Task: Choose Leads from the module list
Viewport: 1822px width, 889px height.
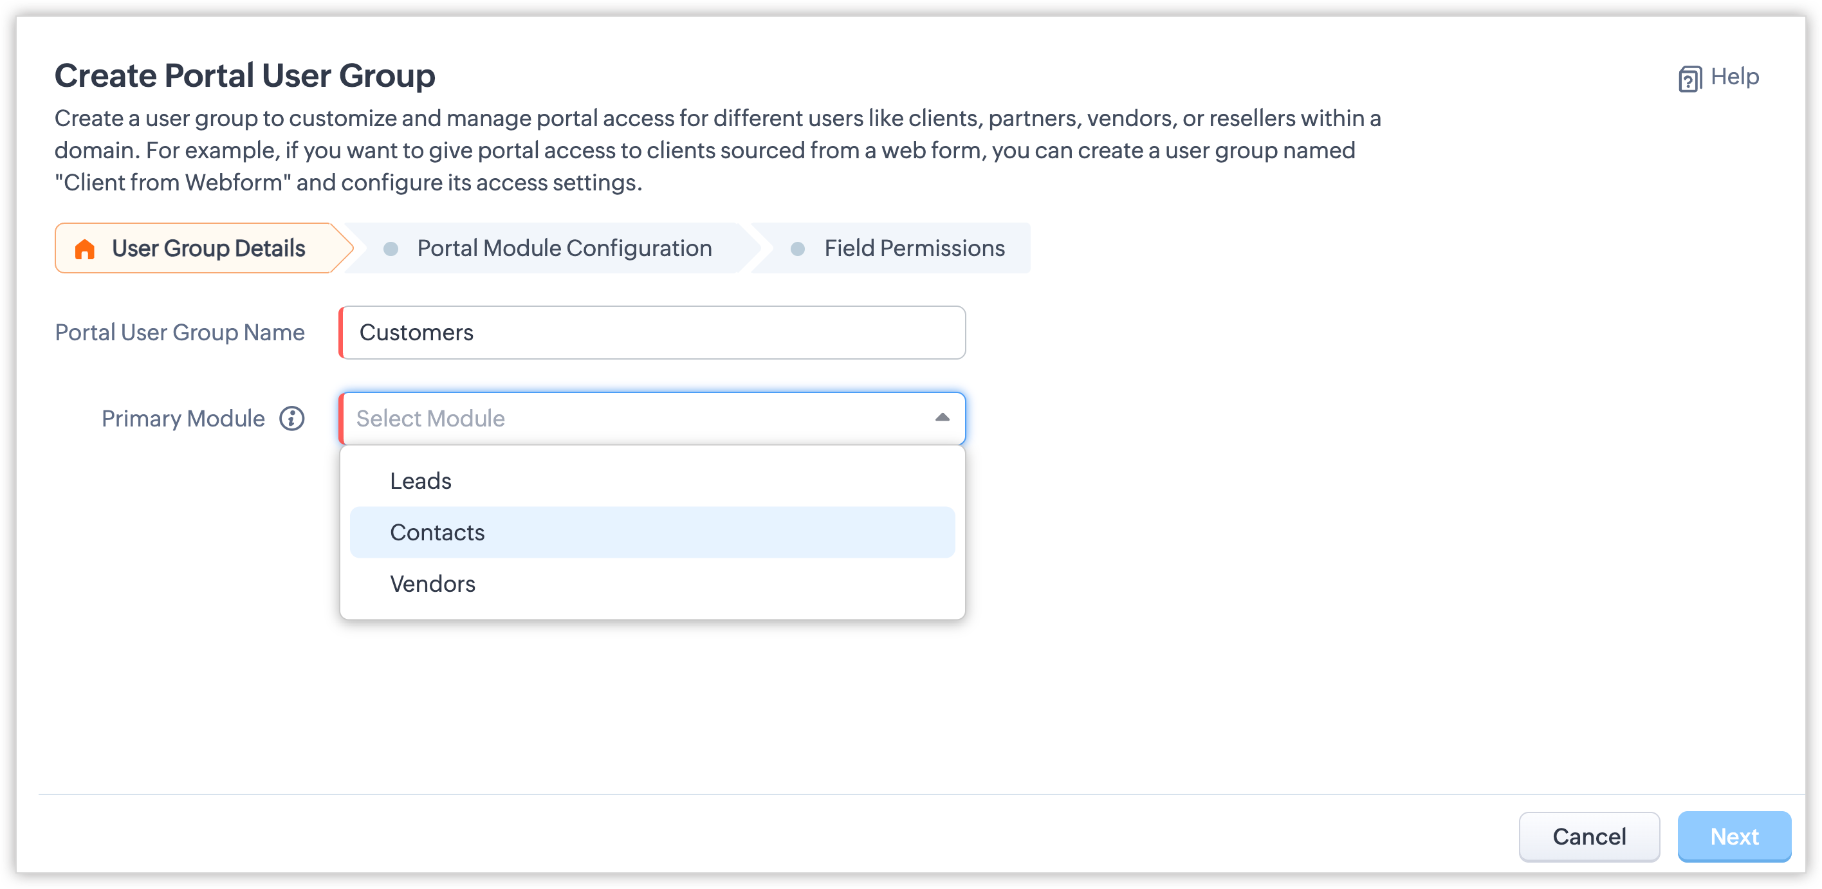Action: pos(421,481)
